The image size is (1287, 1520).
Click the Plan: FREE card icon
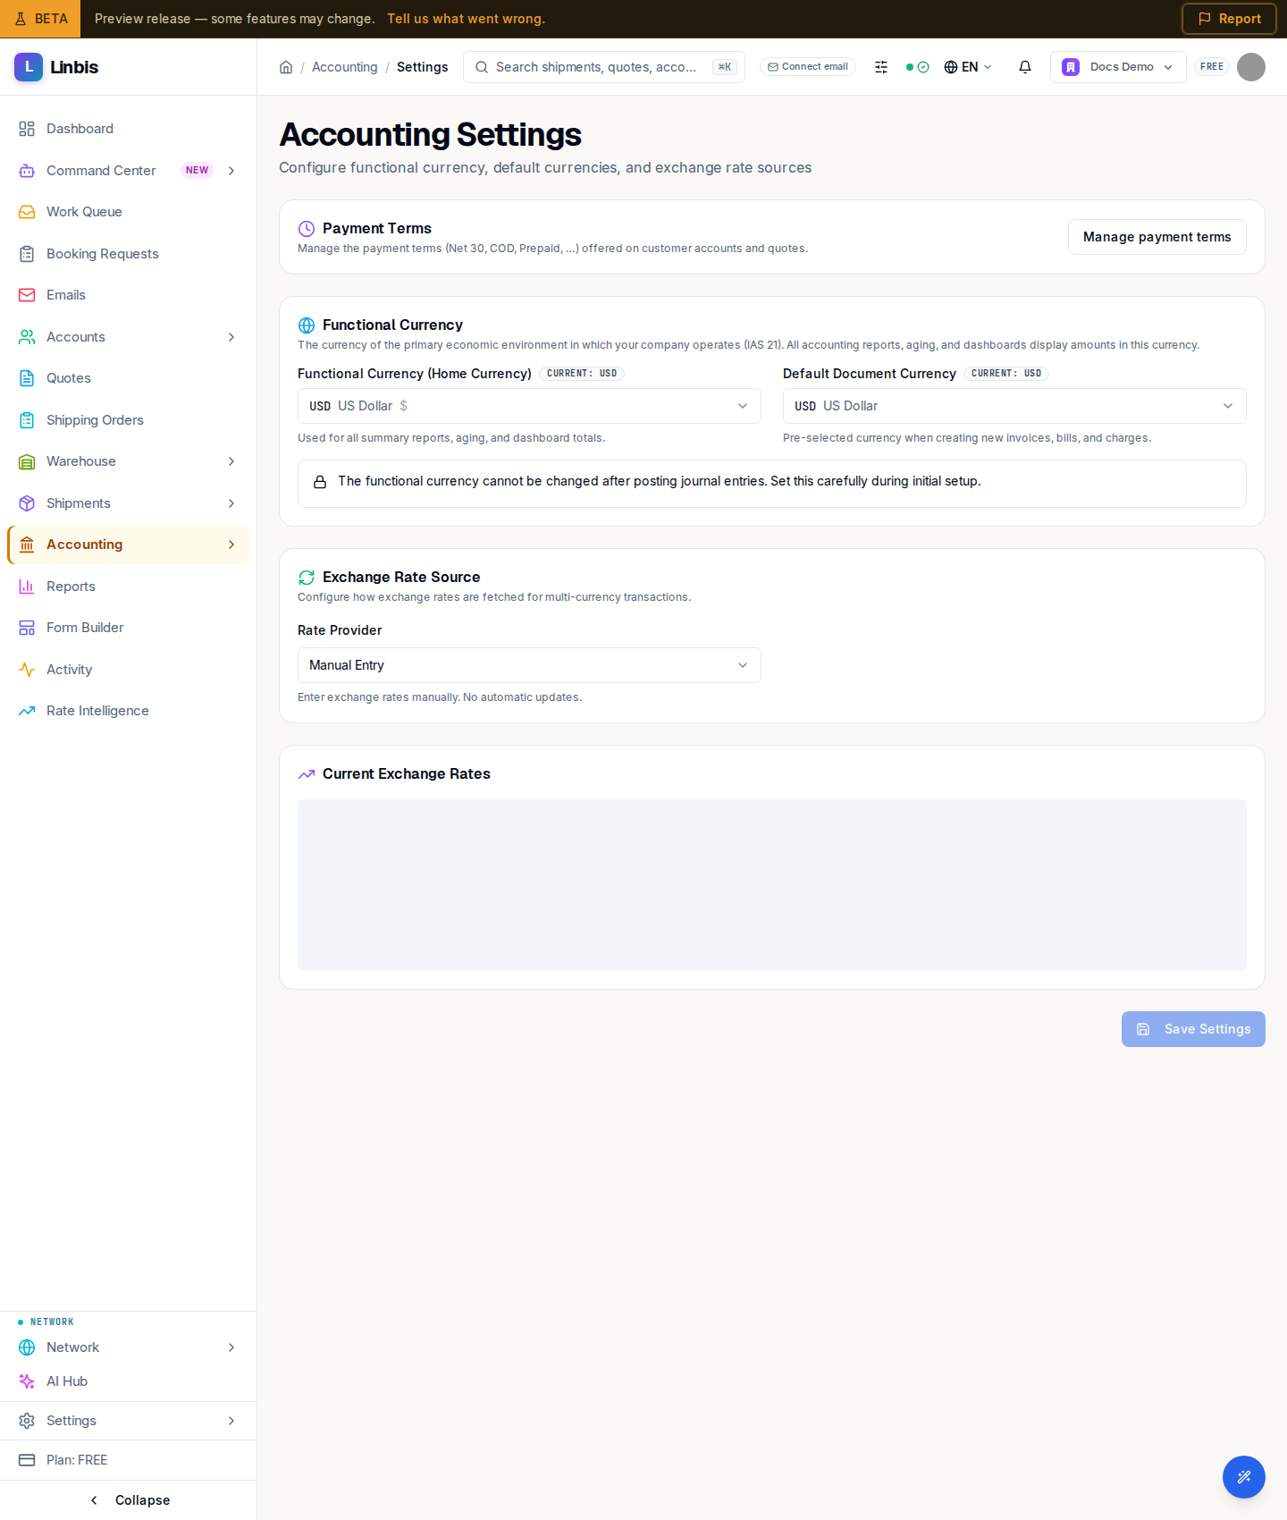tap(27, 1460)
